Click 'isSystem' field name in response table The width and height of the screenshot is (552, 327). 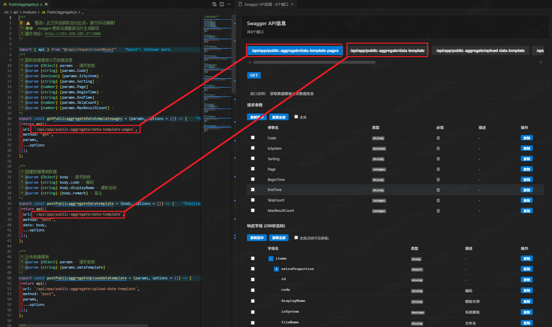[290, 312]
